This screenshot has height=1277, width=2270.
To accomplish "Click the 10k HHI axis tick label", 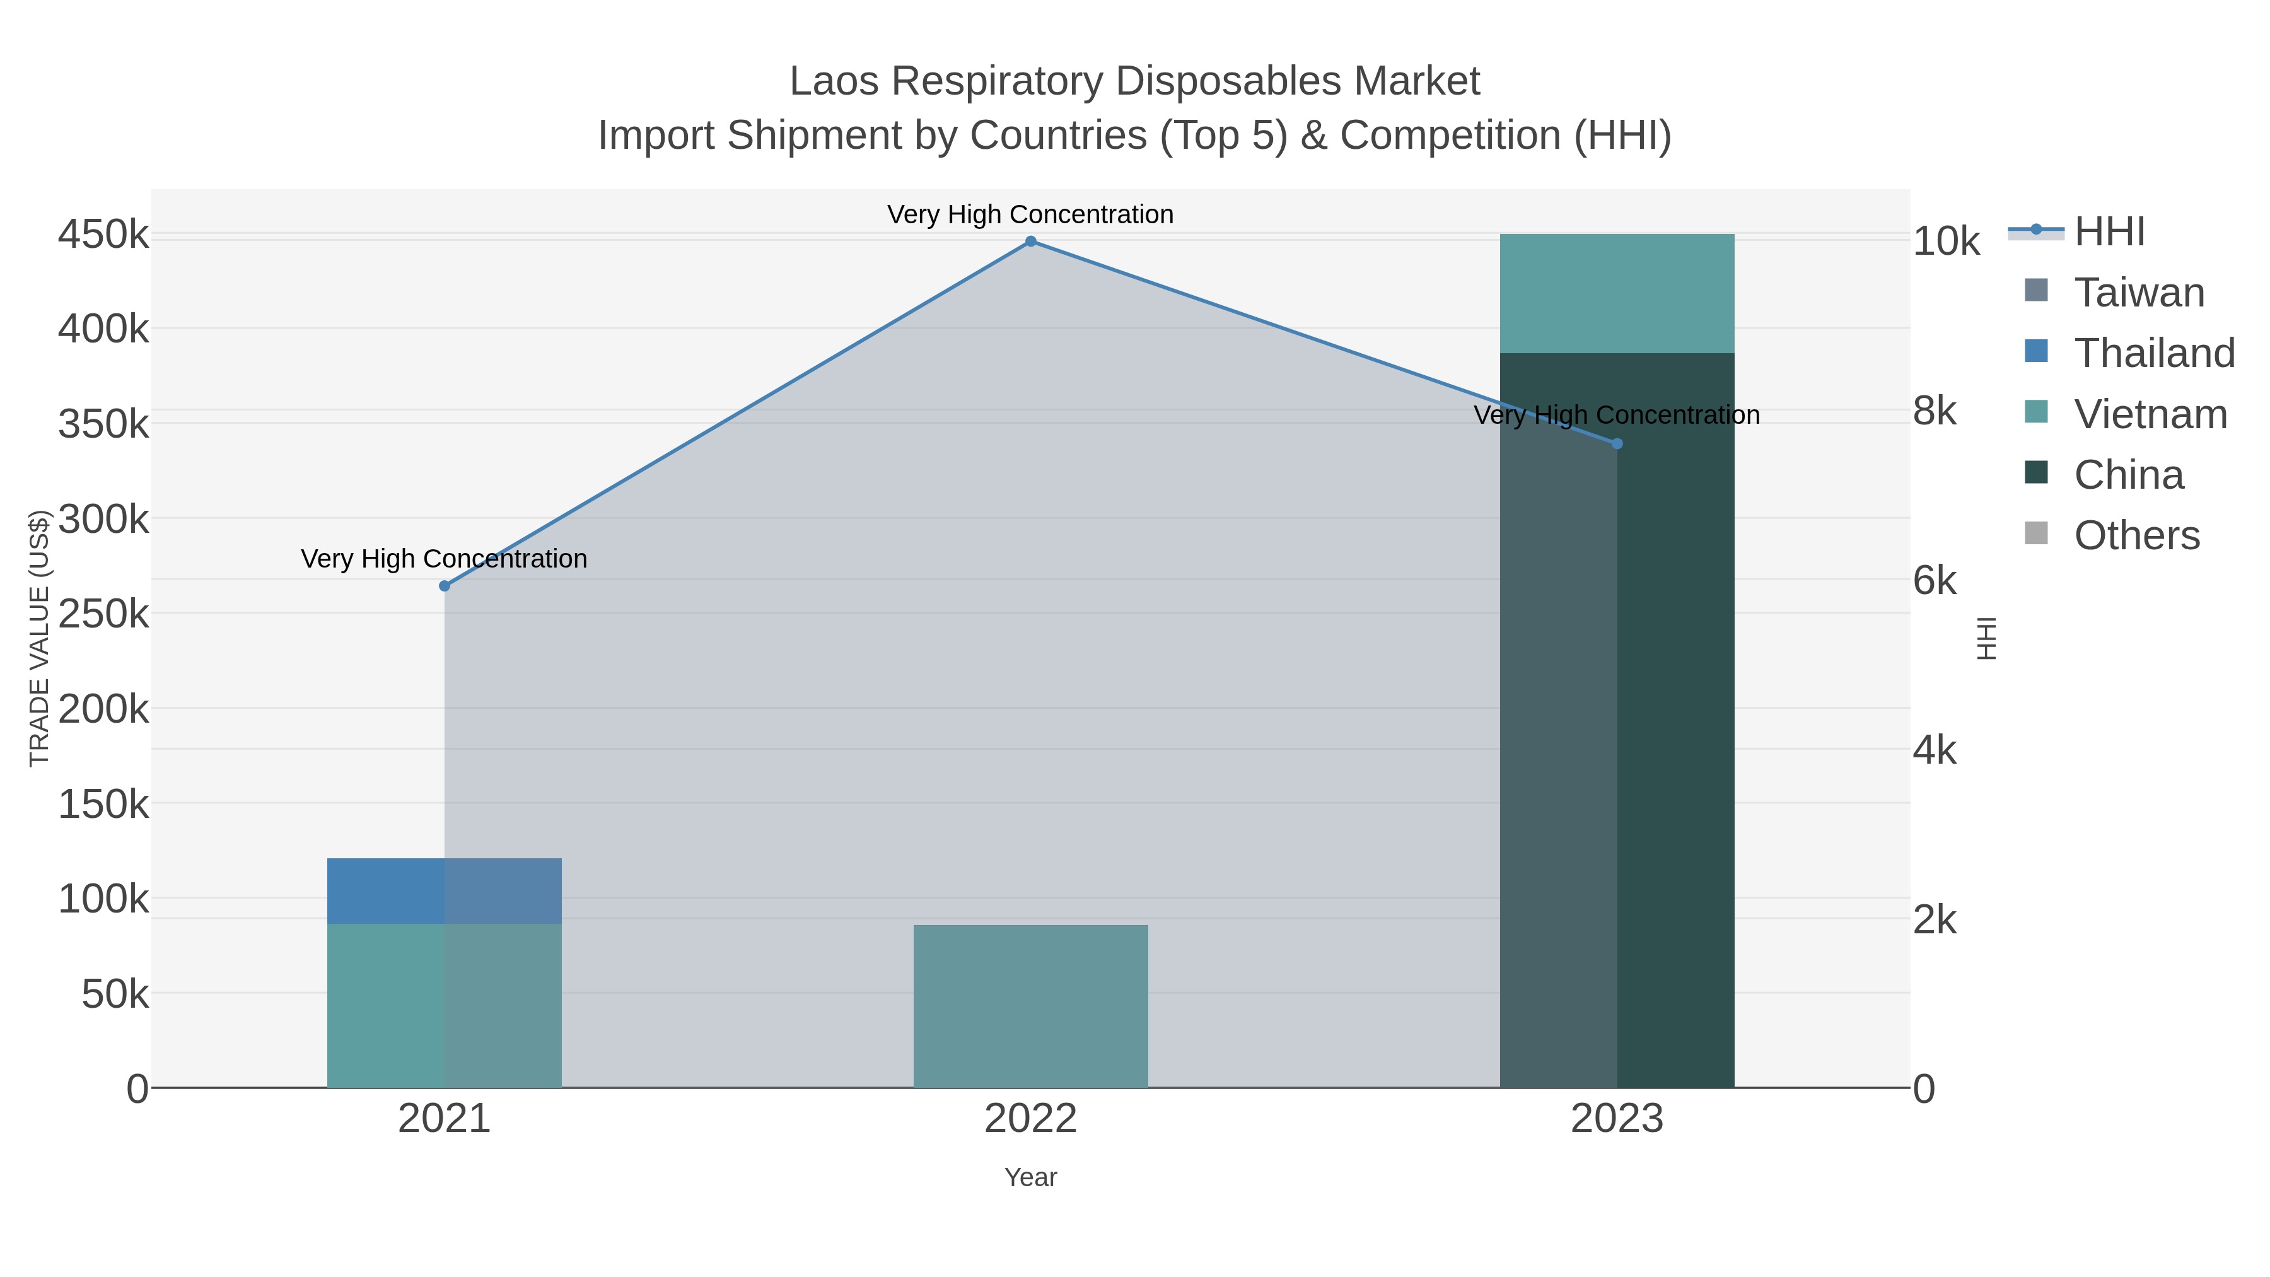I will (1947, 242).
